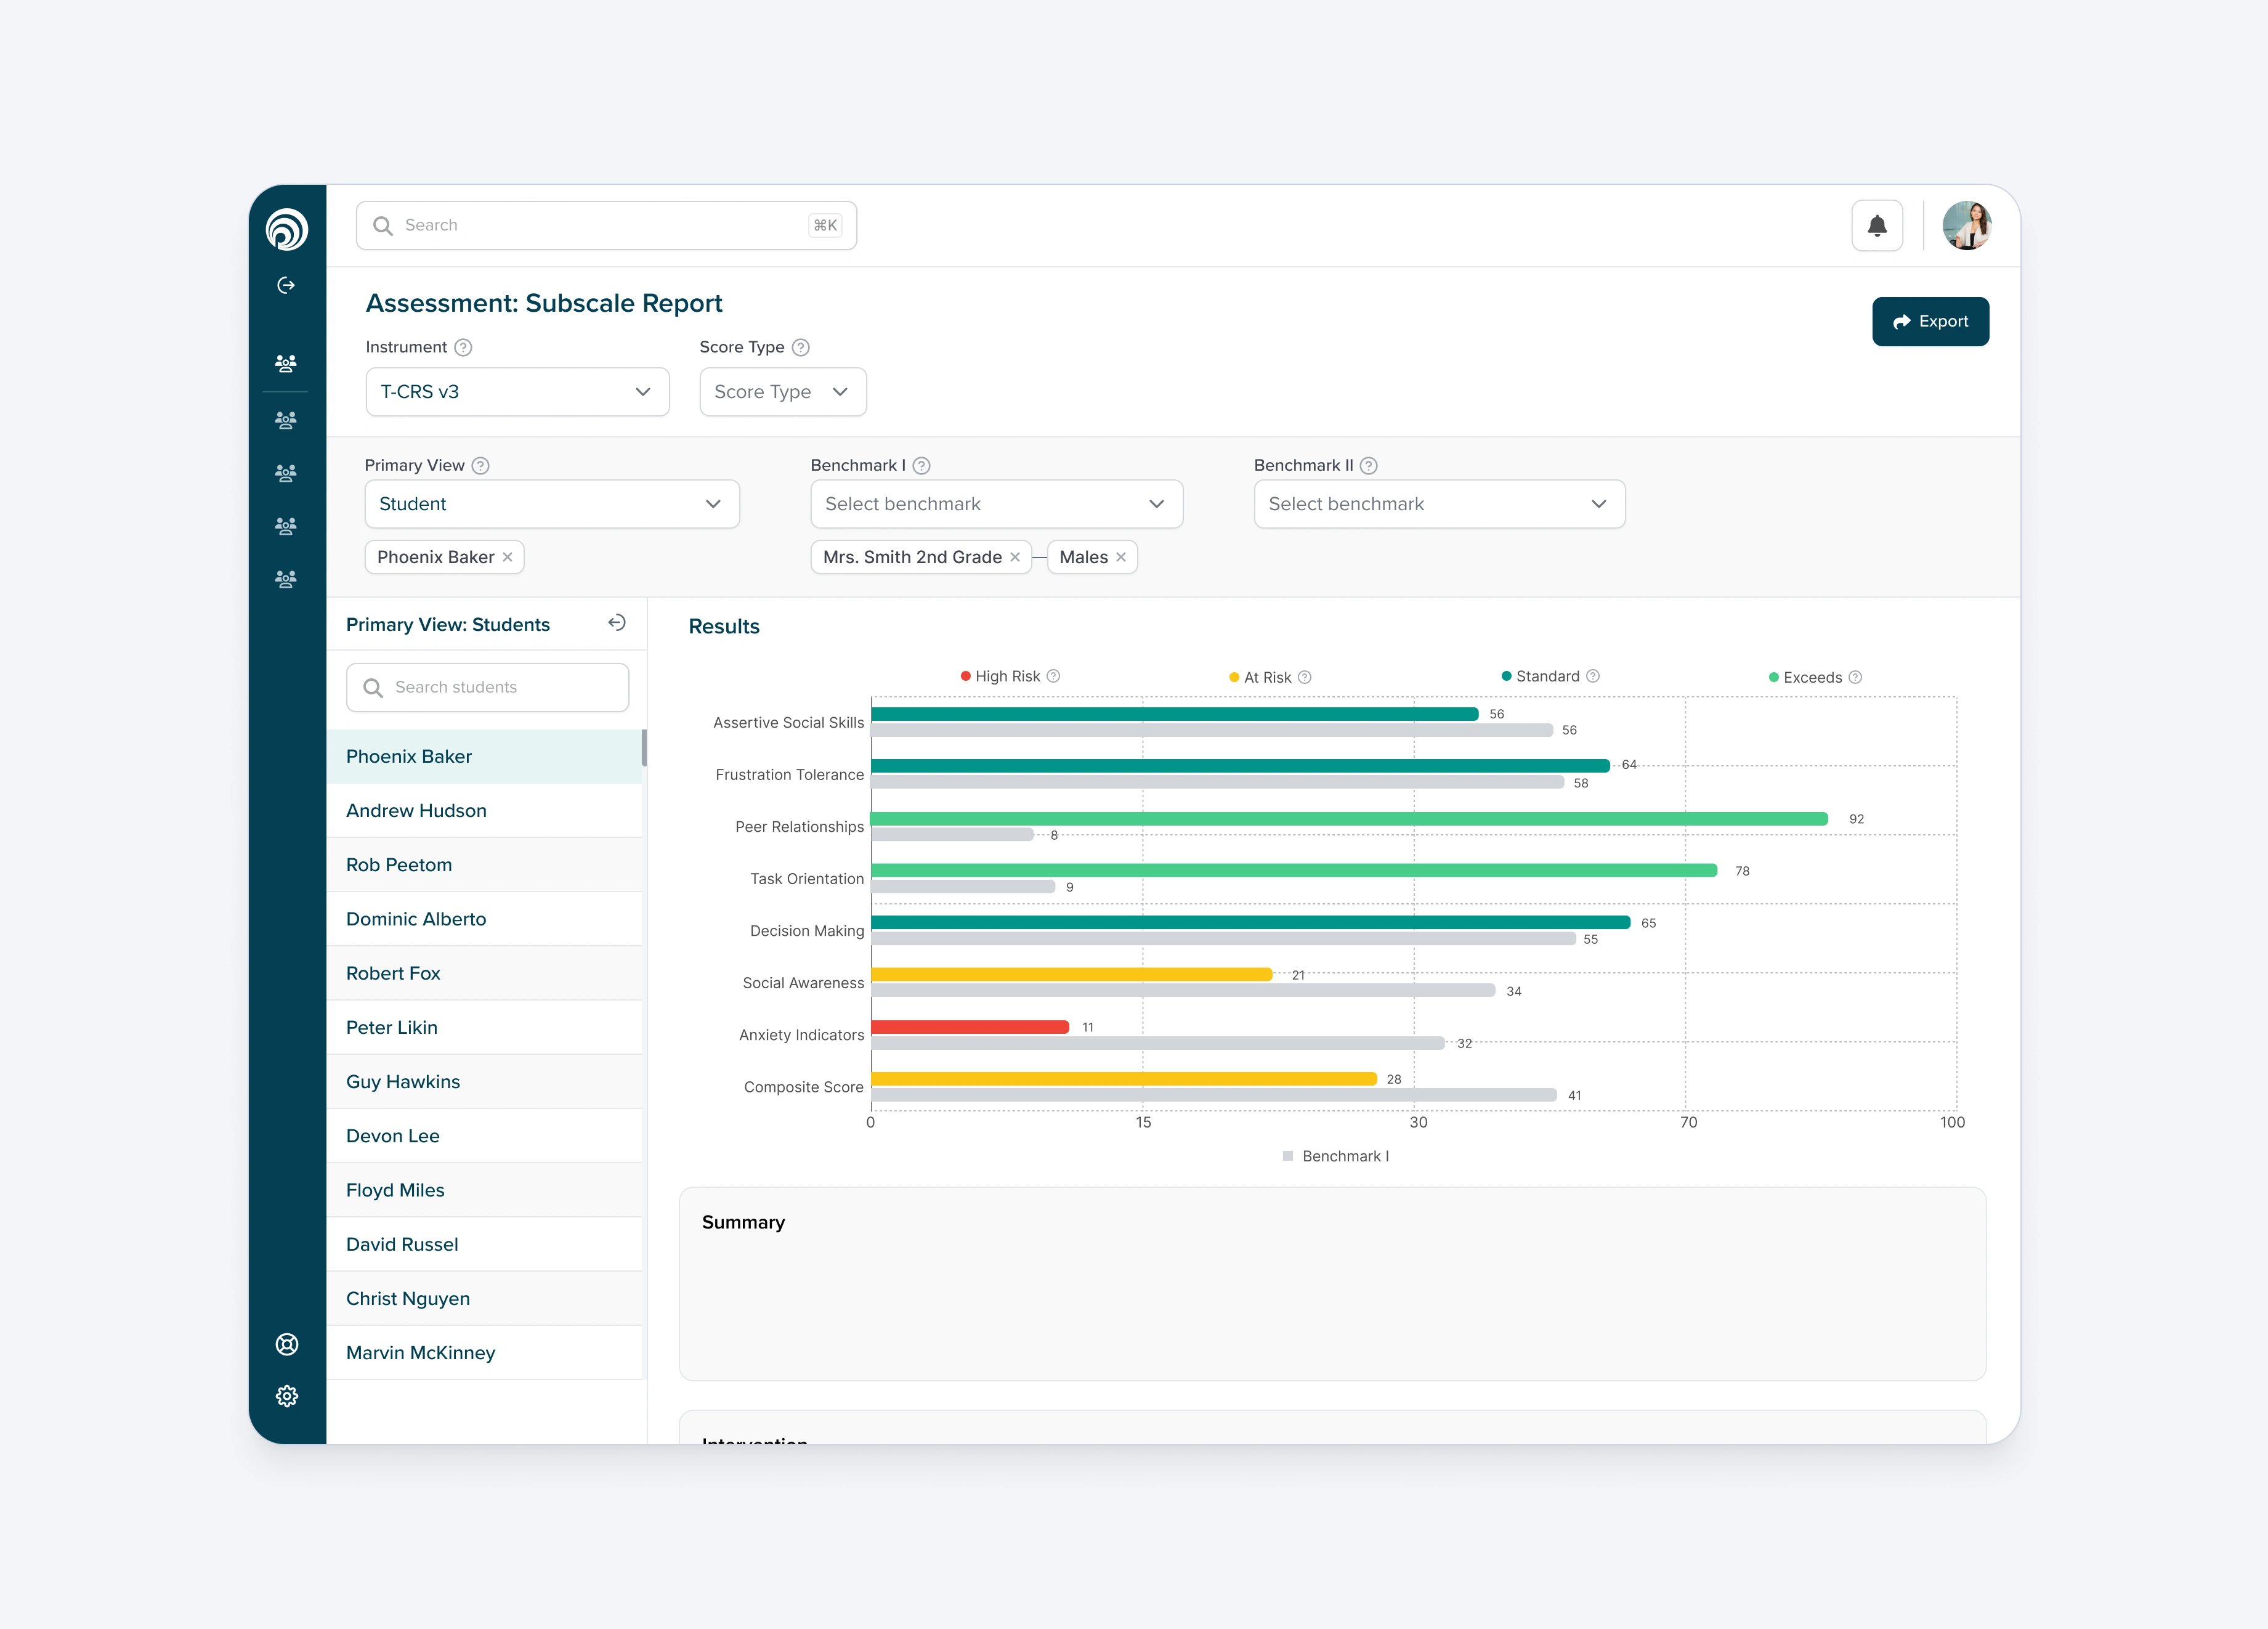Viewport: 2268px width, 1629px height.
Task: Select Andrew Hudson from student list
Action: click(x=416, y=811)
